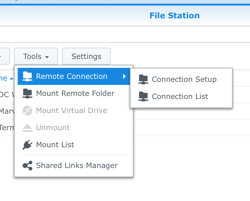Click the Remote Connection folder icon
The image size is (250, 201).
click(27, 76)
